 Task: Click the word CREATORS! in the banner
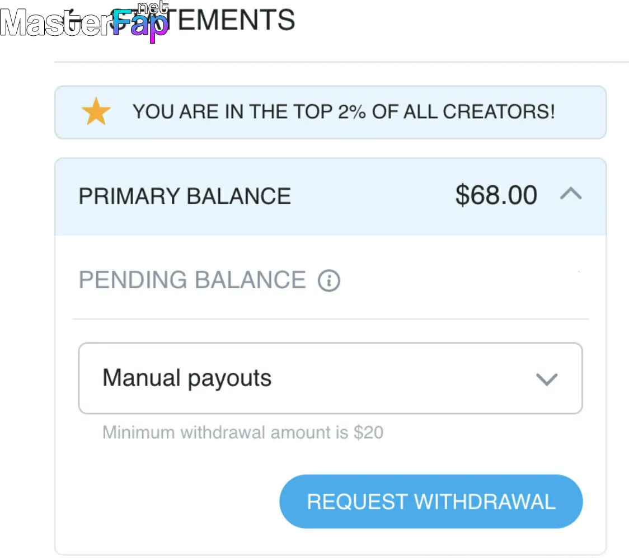[499, 112]
